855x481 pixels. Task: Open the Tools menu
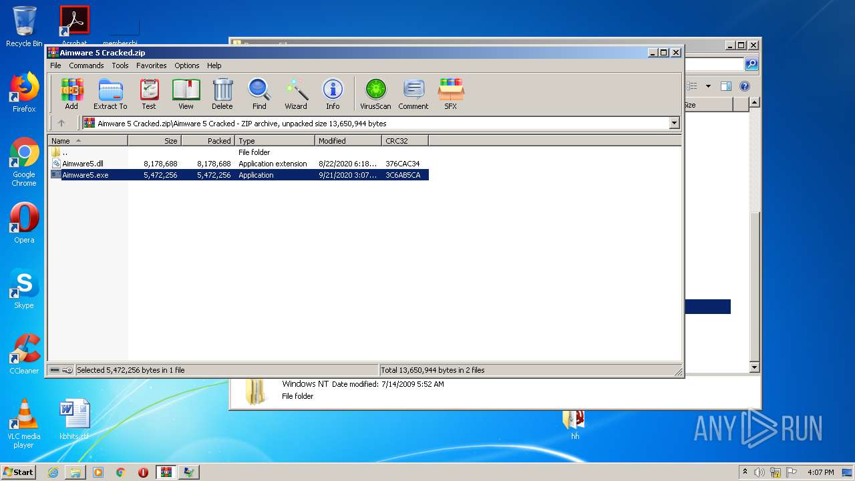point(120,65)
